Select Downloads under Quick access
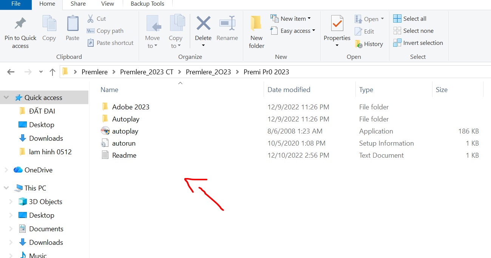Screen dimensions: 491x258 (x=46, y=138)
